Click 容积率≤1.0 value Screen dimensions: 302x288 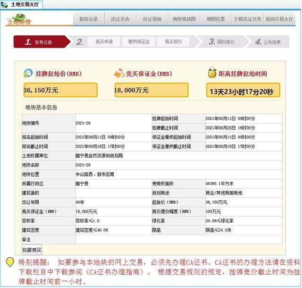(x=87, y=221)
